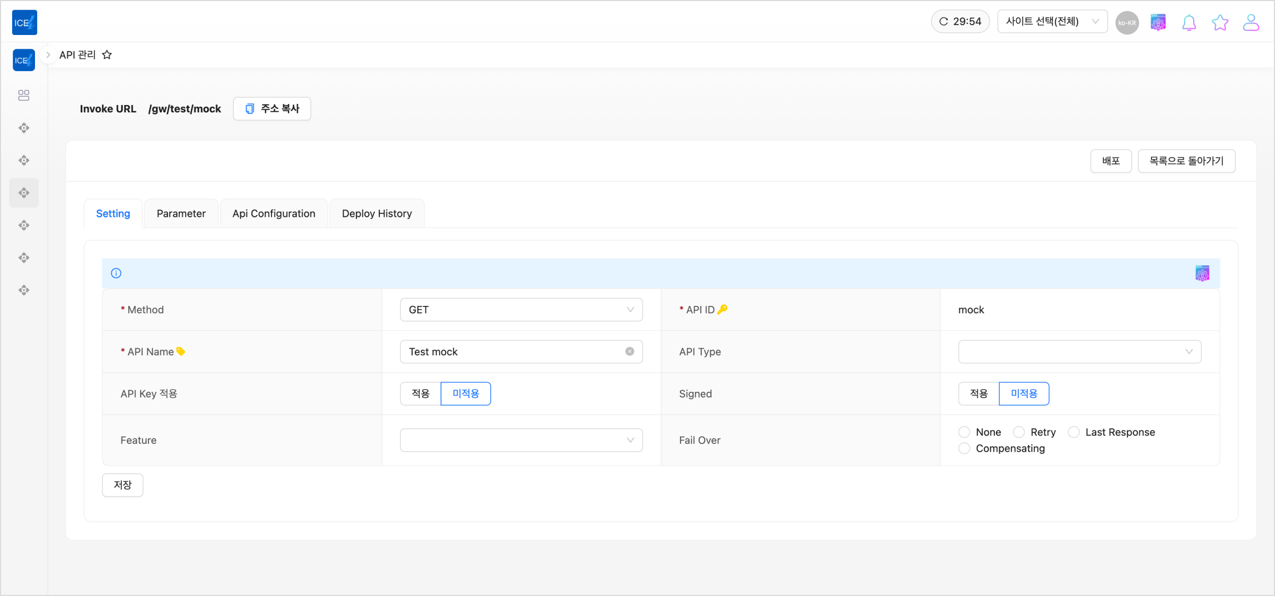Click the notification bell icon
Viewport: 1275px width, 596px height.
click(1189, 23)
